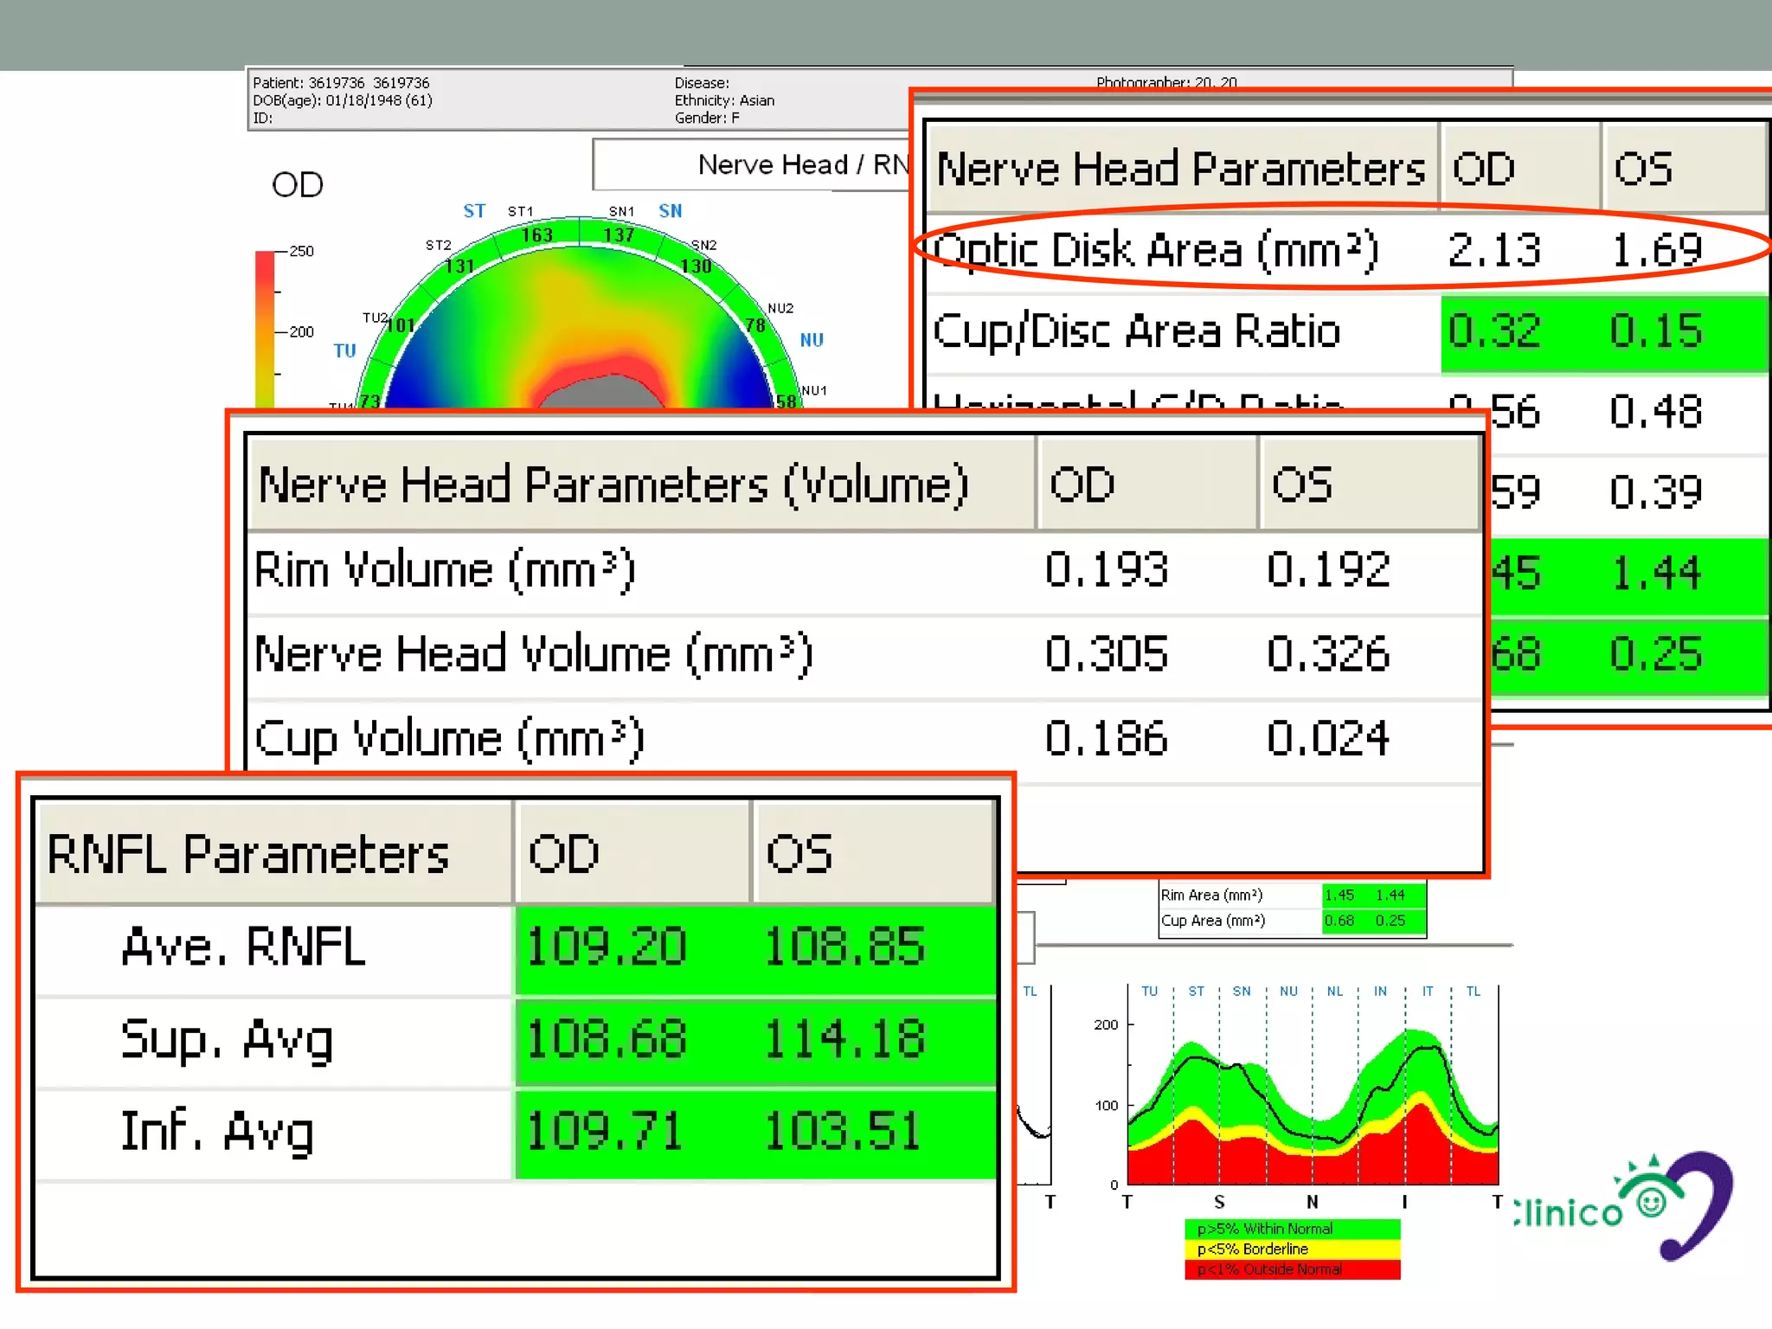Click the Nerve Head Parameters (Volume) header
This screenshot has height=1329, width=1772.
[x=613, y=485]
